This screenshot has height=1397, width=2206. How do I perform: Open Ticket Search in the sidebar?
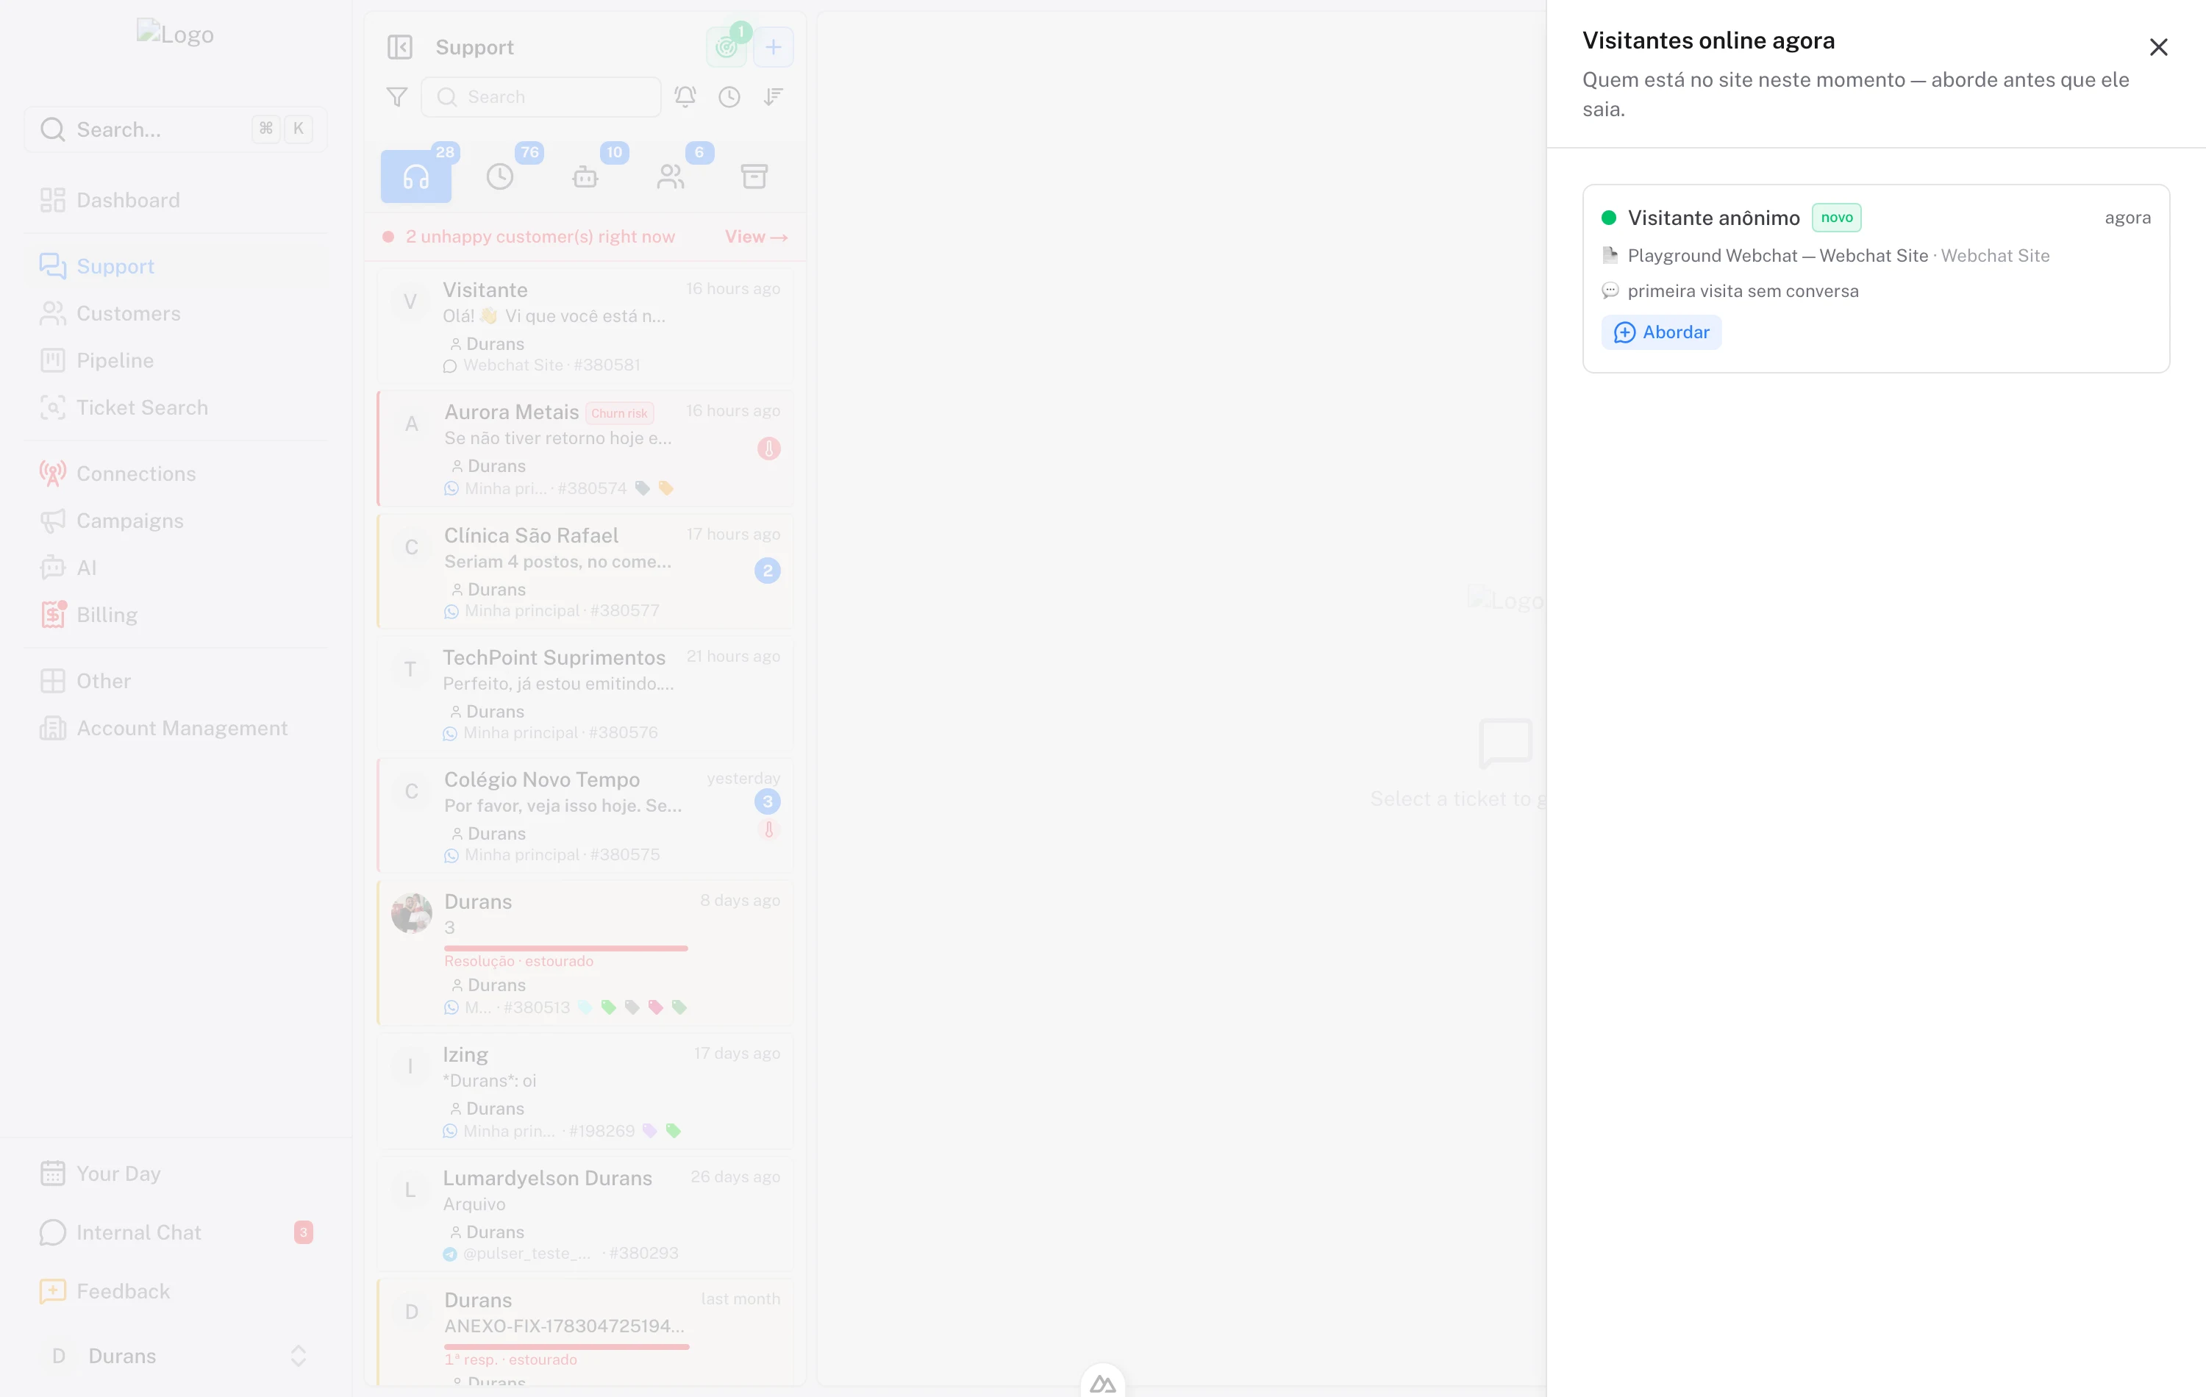tap(176, 407)
